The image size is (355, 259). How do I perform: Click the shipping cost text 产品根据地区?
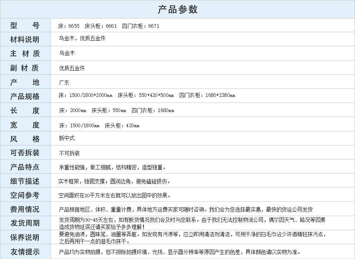(x=74, y=209)
